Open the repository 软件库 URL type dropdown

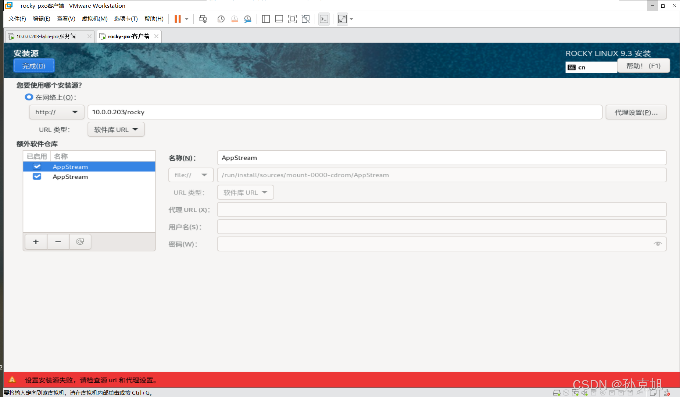pos(246,192)
